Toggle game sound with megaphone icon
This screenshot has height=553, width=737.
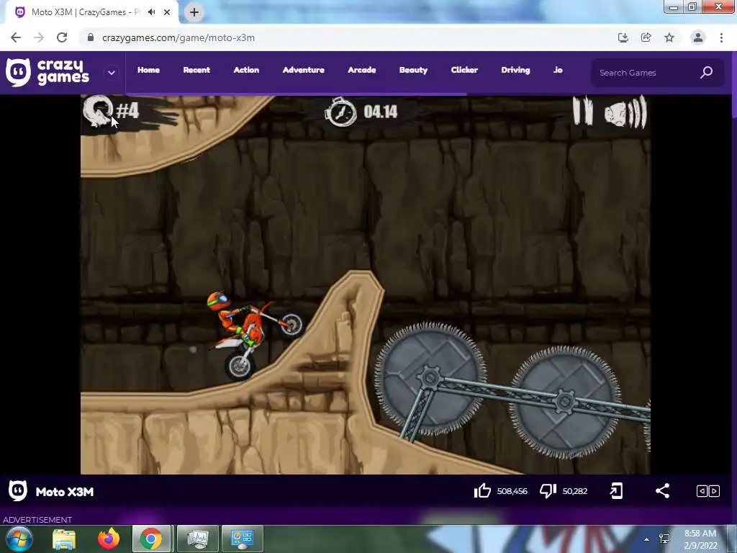coord(625,112)
